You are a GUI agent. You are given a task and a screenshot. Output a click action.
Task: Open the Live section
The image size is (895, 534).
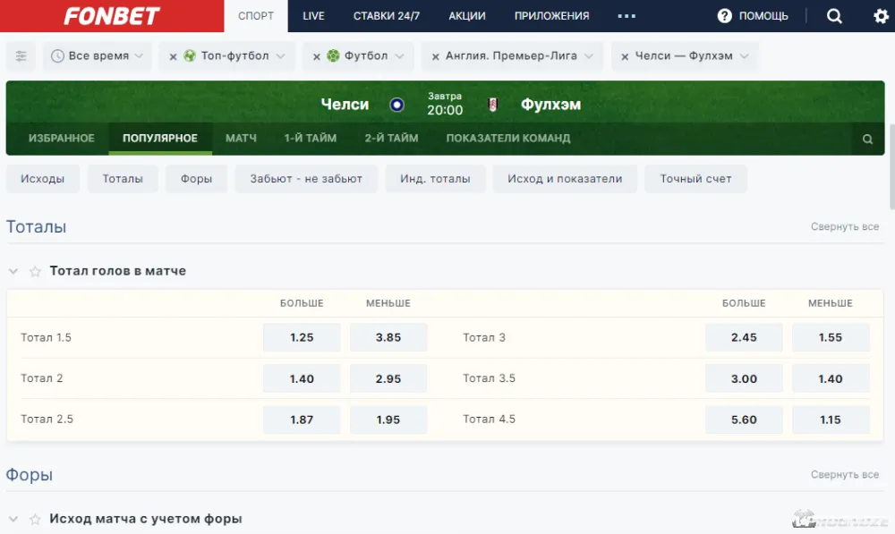pos(313,16)
